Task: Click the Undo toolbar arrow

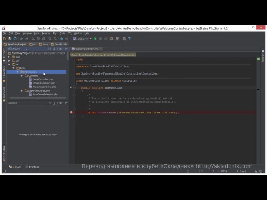Action: [21, 39]
